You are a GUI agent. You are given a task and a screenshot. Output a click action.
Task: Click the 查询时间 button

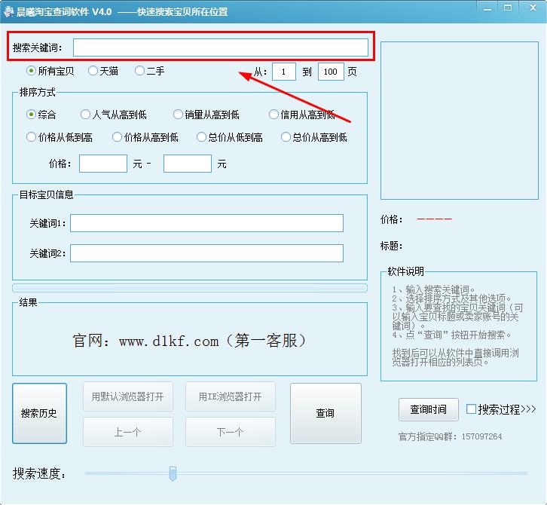tap(428, 409)
